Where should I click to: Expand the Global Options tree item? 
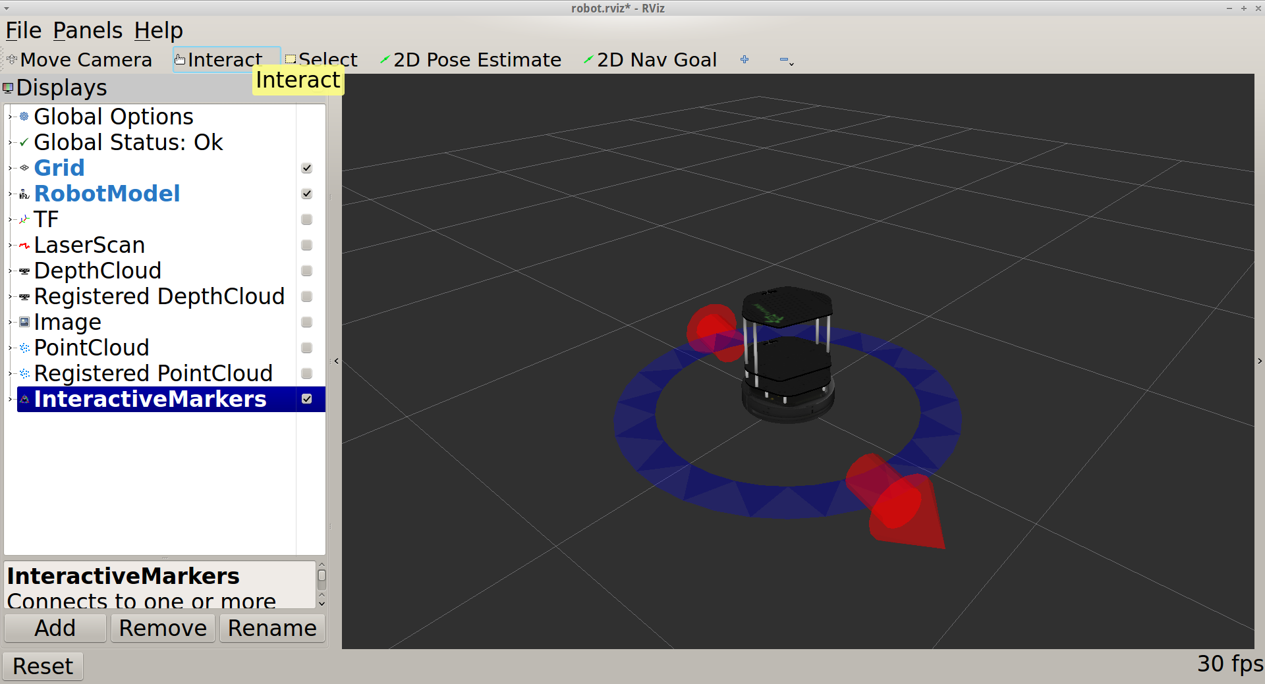11,117
